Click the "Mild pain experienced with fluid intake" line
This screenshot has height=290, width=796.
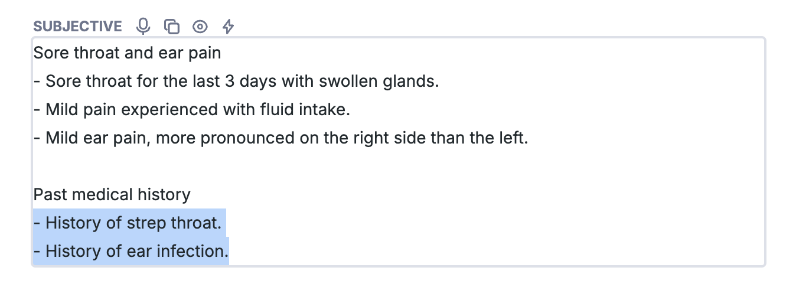pyautogui.click(x=185, y=109)
